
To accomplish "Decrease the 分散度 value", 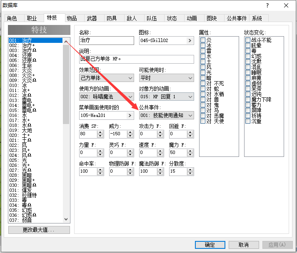I will [x=190, y=174].
